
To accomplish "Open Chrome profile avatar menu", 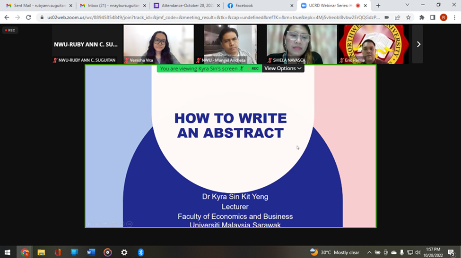I will point(443,17).
